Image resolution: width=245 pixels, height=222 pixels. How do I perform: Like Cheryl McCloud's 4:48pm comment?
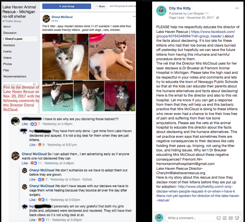click(25, 163)
